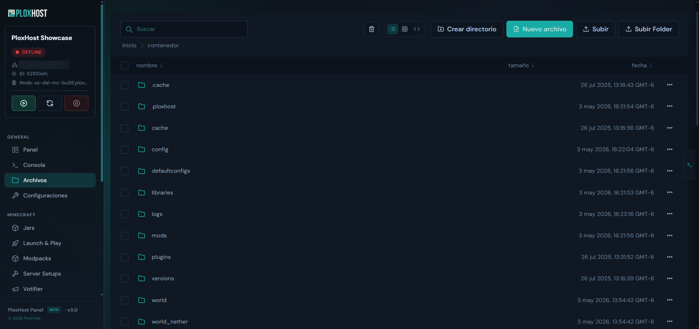This screenshot has height=329, width=699.
Task: Open more options for config row
Action: click(670, 149)
